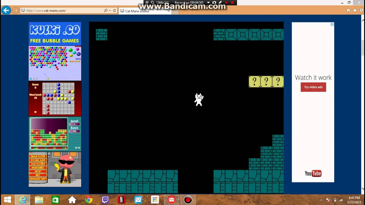The width and height of the screenshot is (365, 205).
Task: Click the Bandicam camera screenshot icon
Action: coord(214,3)
